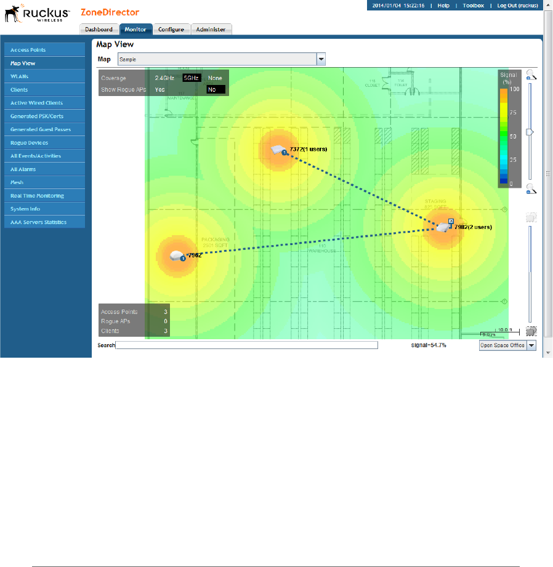Open Clients in sidebar
553x567 pixels.
point(44,90)
